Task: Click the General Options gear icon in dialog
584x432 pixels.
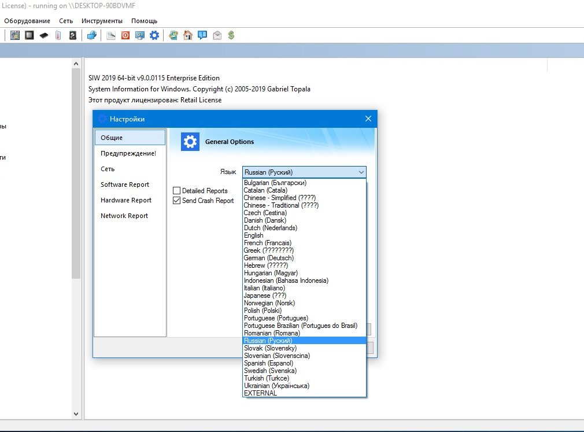Action: coord(190,142)
